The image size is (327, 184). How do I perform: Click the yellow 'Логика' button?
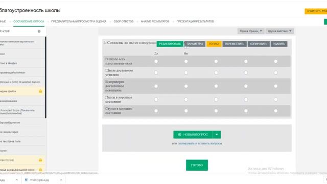point(214,44)
